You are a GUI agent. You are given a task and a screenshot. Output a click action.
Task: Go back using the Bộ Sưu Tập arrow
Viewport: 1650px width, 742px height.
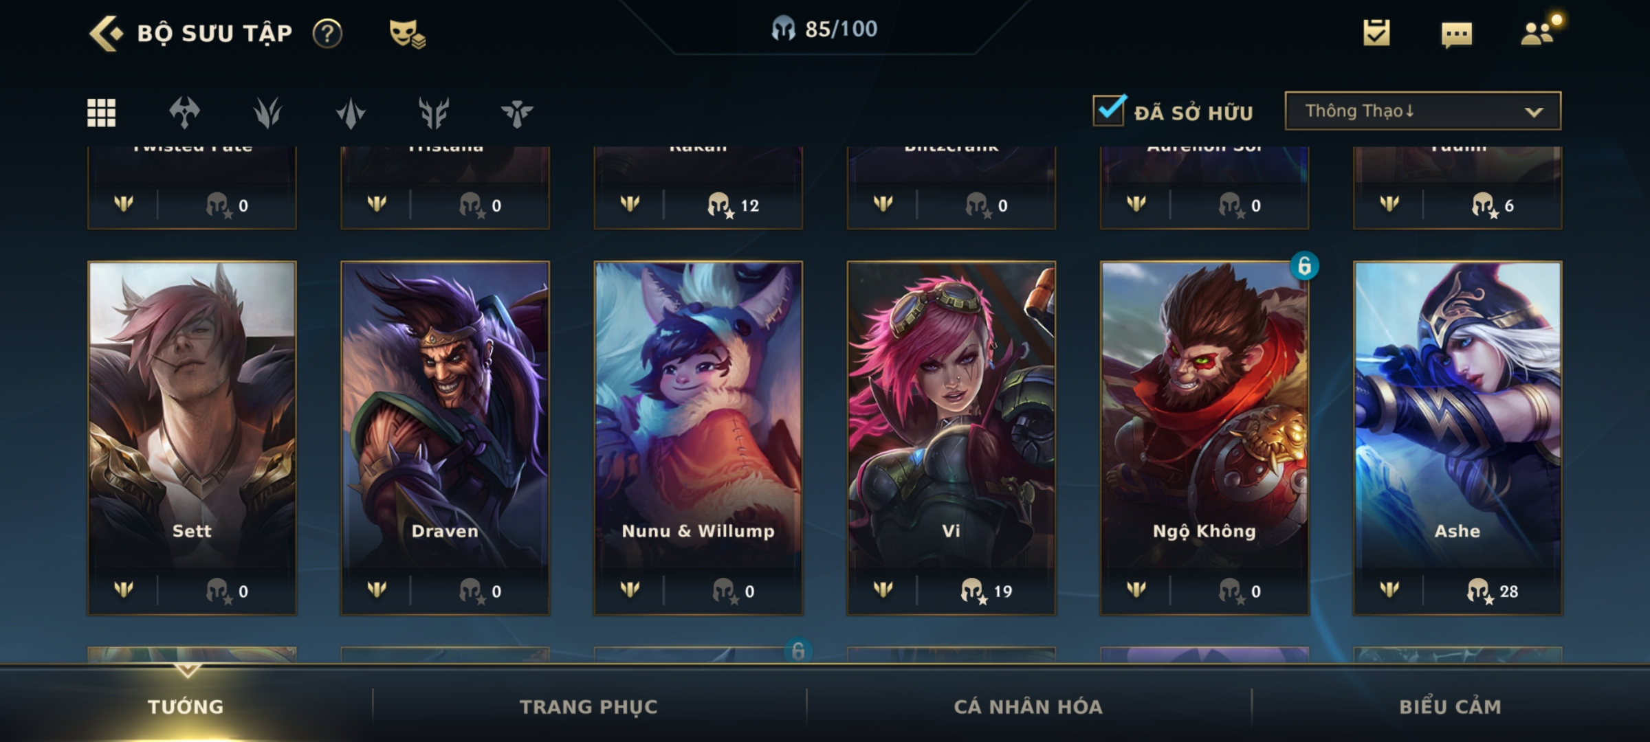click(106, 33)
